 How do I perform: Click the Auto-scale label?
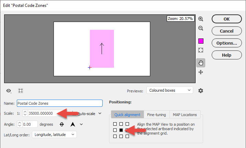[86, 114]
